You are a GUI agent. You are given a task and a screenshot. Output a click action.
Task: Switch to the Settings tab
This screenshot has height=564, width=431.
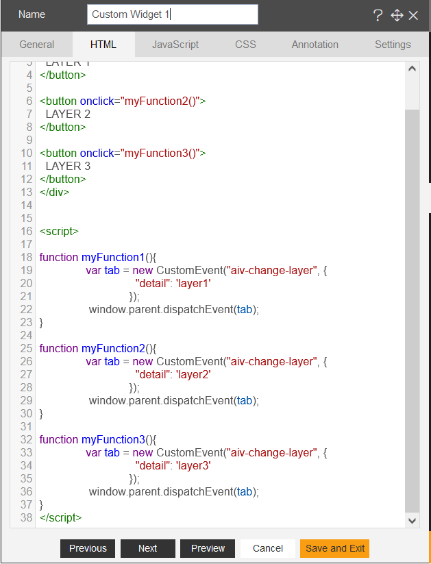pos(393,45)
